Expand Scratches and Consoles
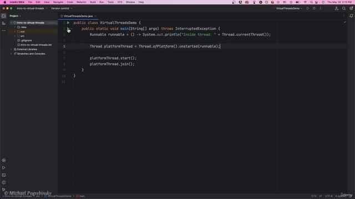 point(11,54)
